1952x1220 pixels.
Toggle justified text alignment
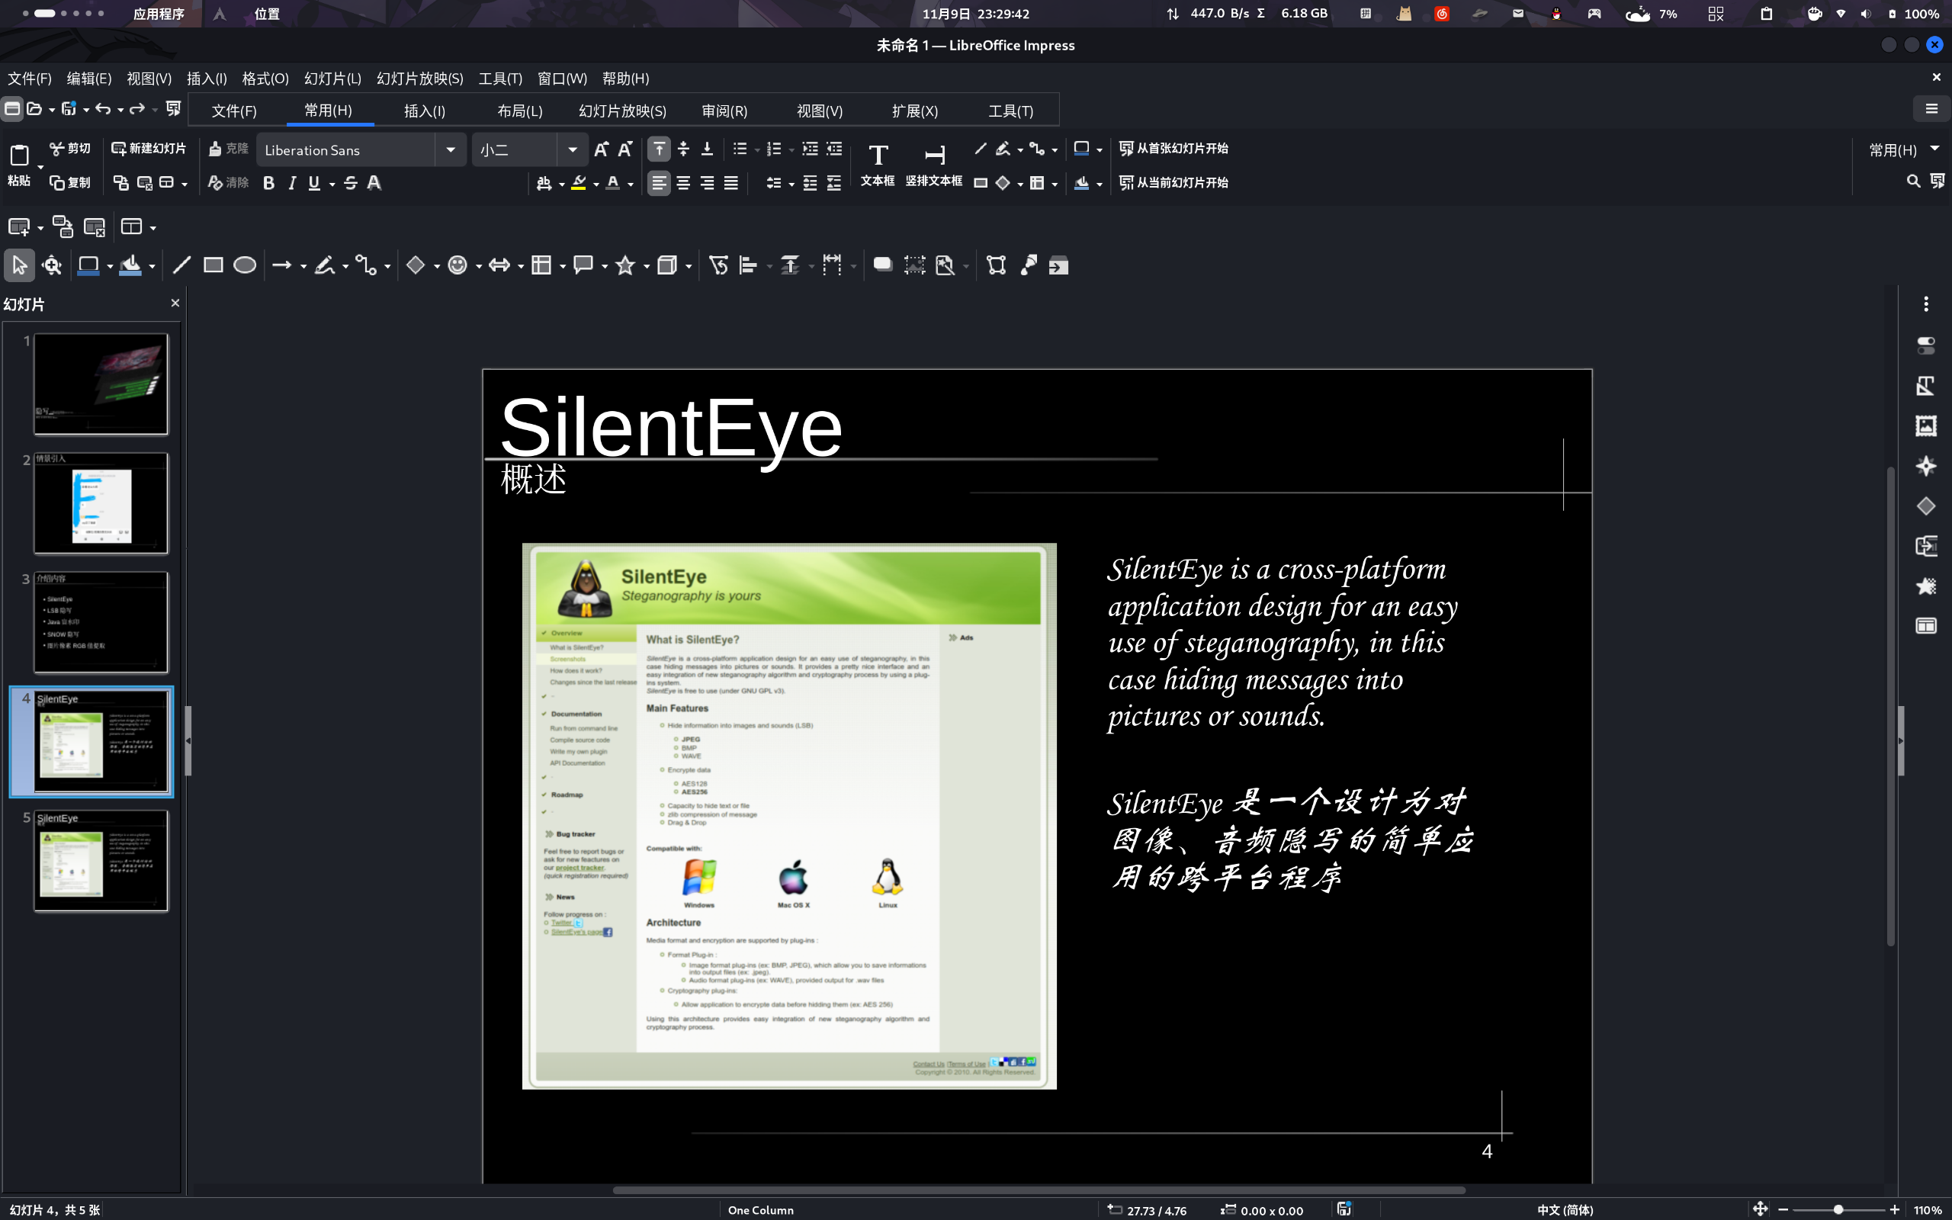730,183
